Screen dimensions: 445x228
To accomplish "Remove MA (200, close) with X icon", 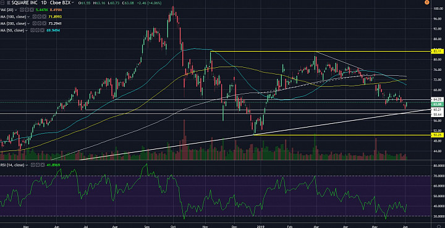I will pyautogui.click(x=44, y=23).
